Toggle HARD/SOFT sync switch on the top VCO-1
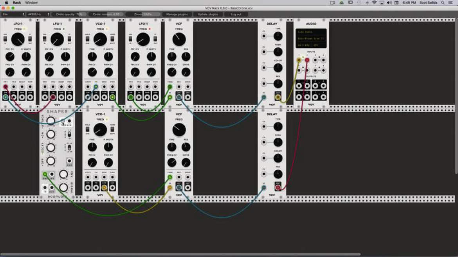The width and height of the screenshot is (458, 257). click(112, 39)
